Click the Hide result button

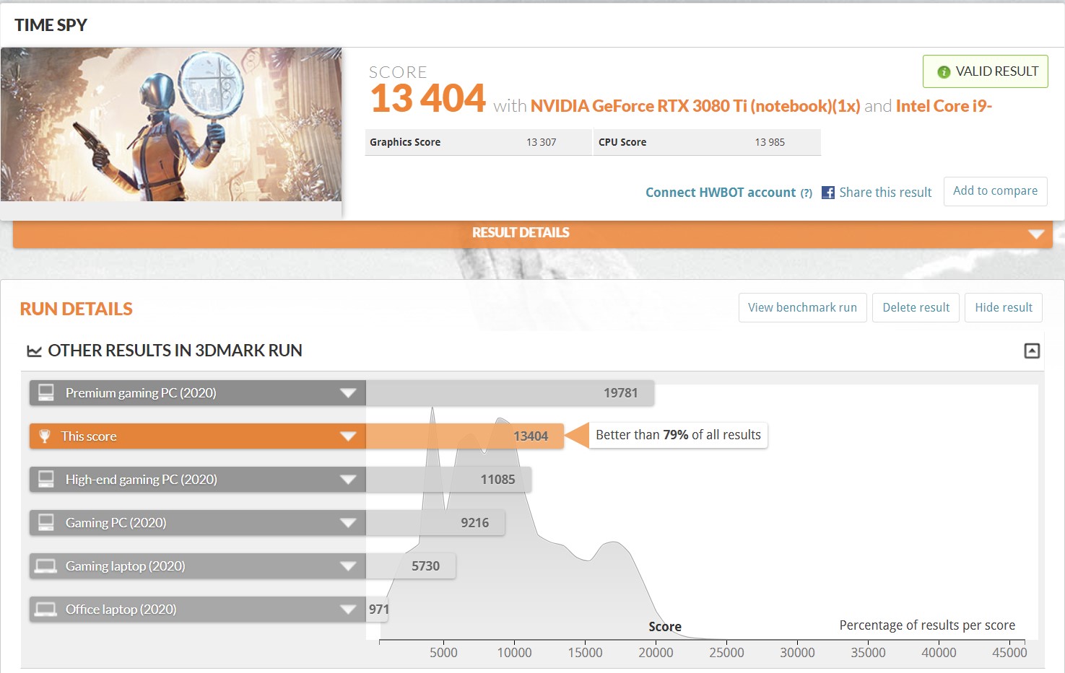pos(1003,308)
